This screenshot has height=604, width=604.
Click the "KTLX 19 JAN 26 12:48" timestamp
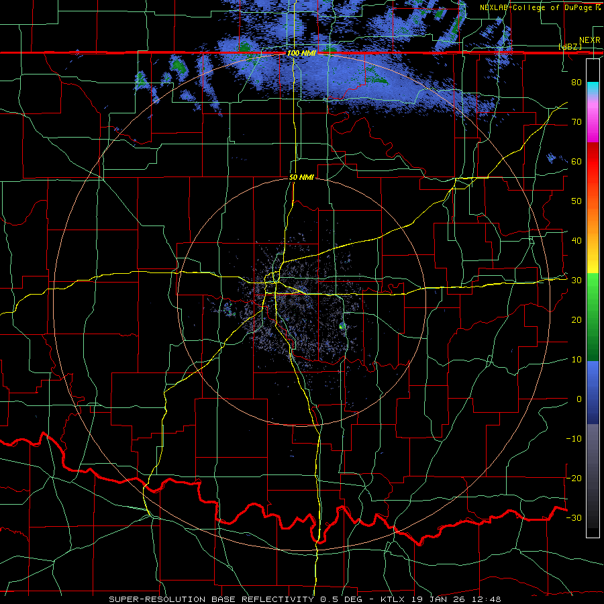tap(441, 599)
